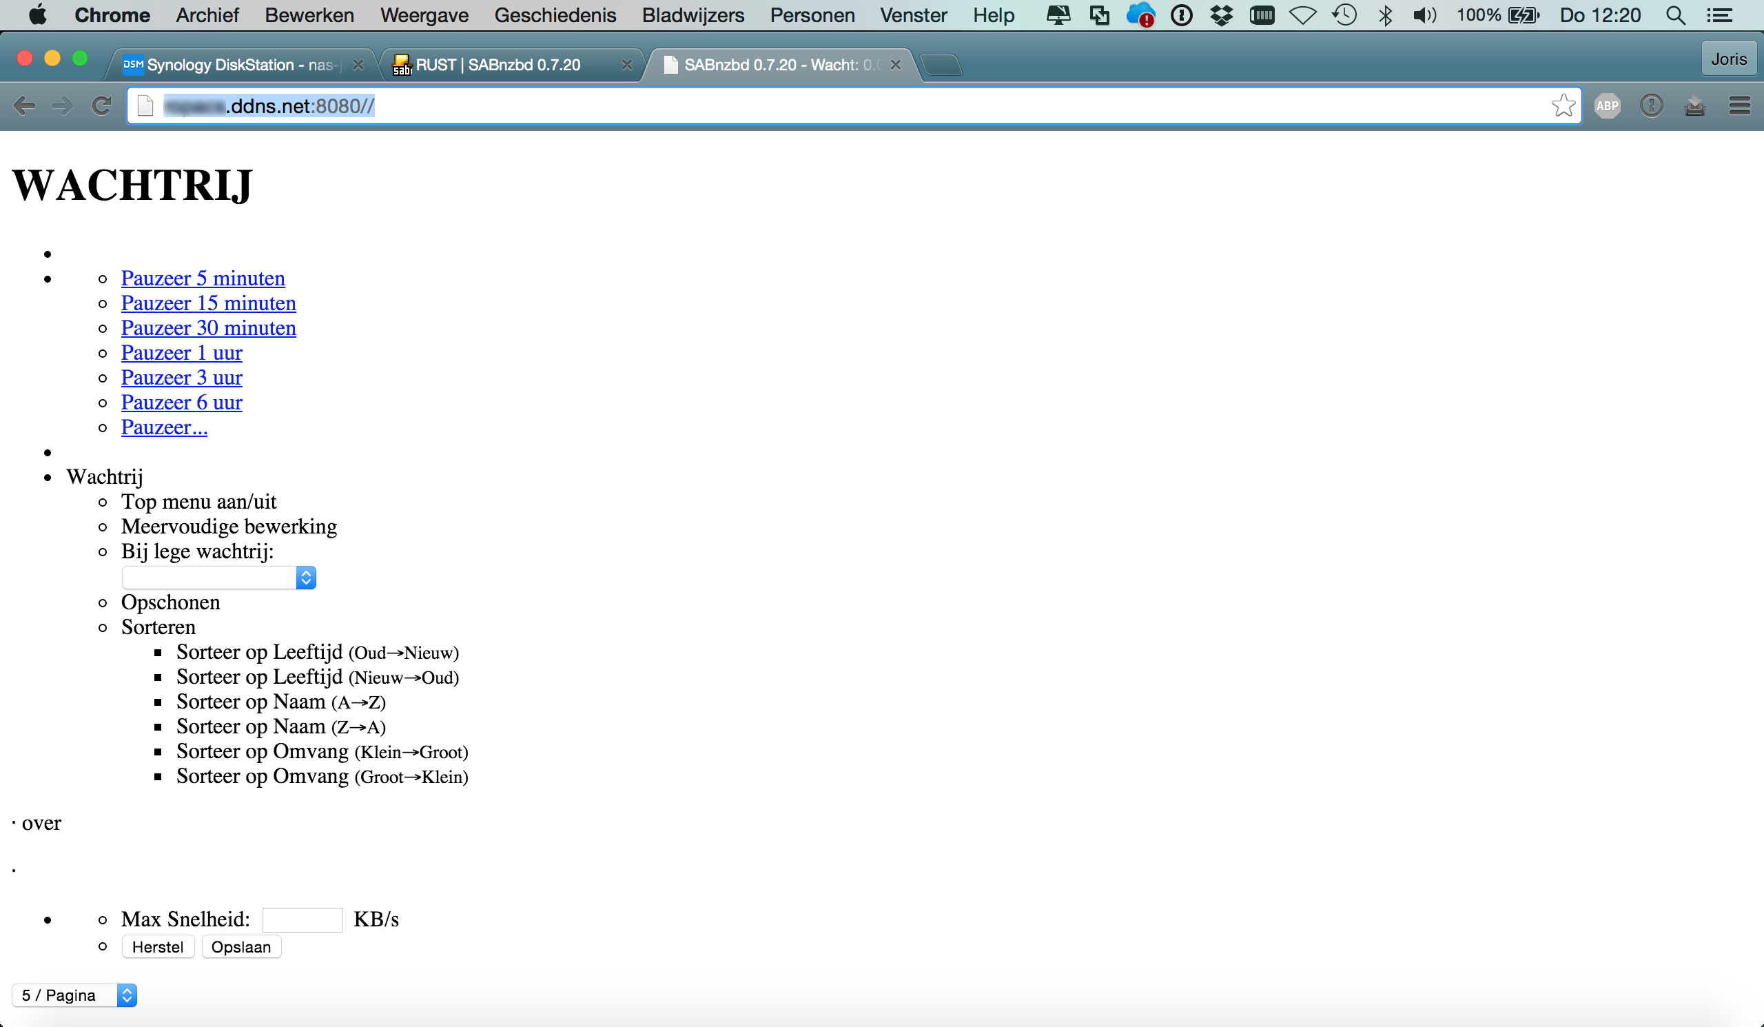Expand the '5 / Pagina' dropdown
The height and width of the screenshot is (1027, 1764).
(74, 995)
